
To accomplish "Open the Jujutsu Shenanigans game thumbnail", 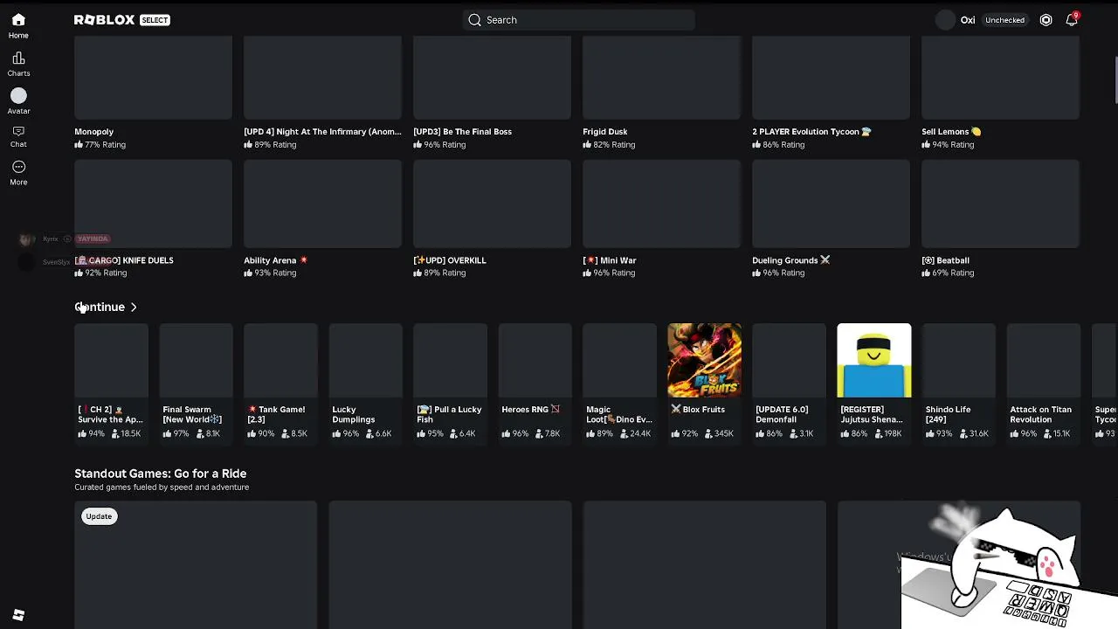I will (x=873, y=361).
